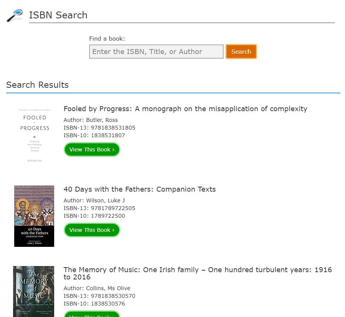Screen dimensions: 345x317
Task: Focus the ISBN, Title, or Author search field
Action: (x=156, y=52)
